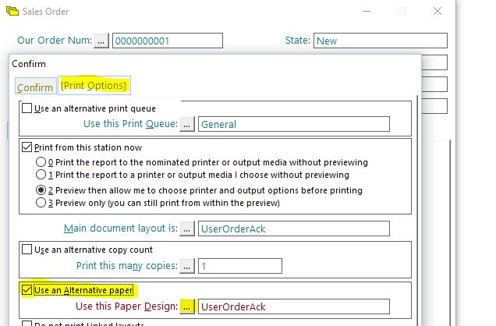Click the Print this many copies label
The image size is (496, 326).
click(x=127, y=266)
